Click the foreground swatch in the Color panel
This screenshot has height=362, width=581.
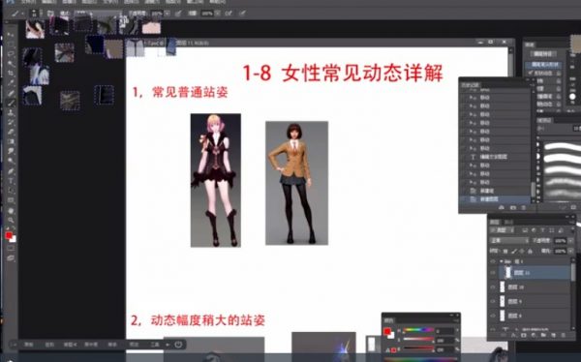387,331
